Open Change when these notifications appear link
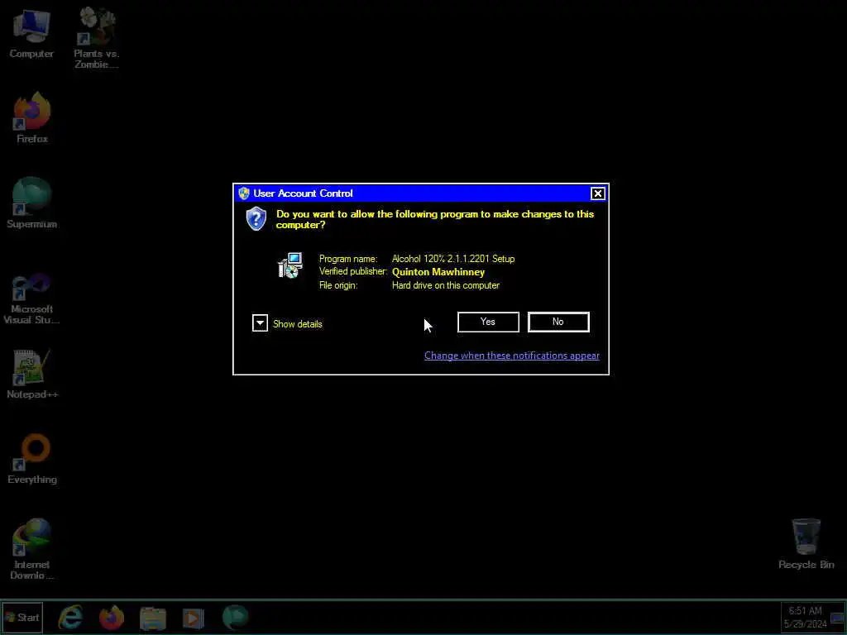Screen dimensions: 847x635 click(511, 356)
